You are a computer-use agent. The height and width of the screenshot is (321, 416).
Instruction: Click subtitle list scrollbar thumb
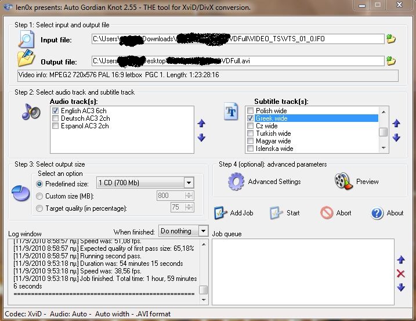(x=383, y=132)
